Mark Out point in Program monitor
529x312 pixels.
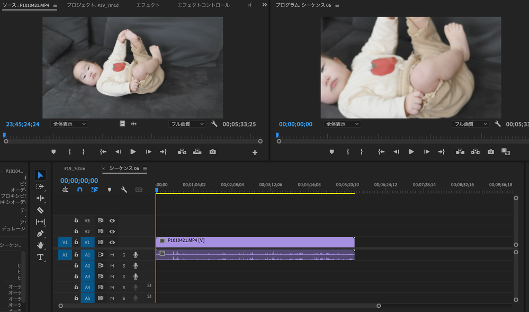(x=362, y=152)
